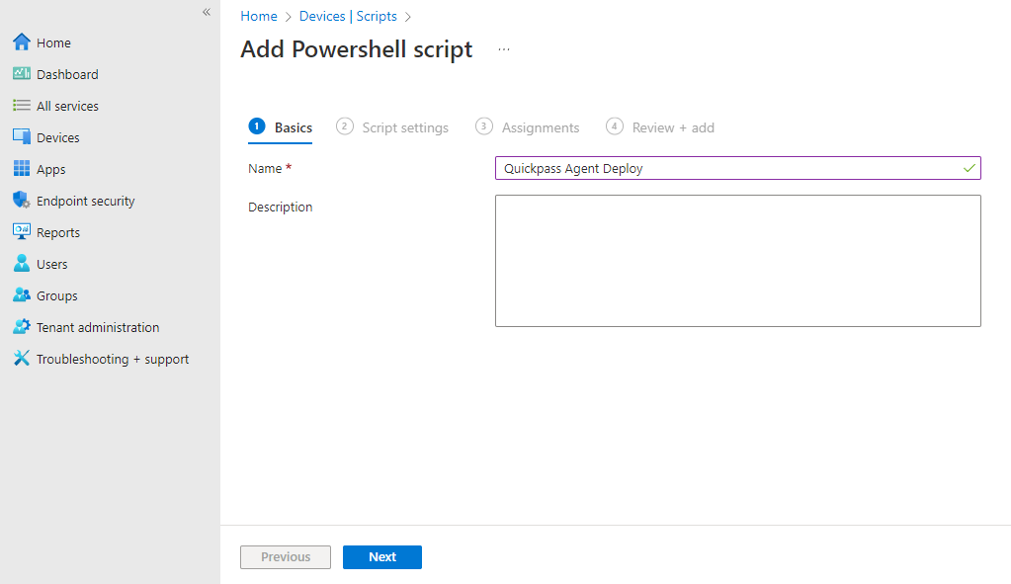Click the Dashboard chart icon
The width and height of the screenshot is (1011, 584).
[22, 73]
